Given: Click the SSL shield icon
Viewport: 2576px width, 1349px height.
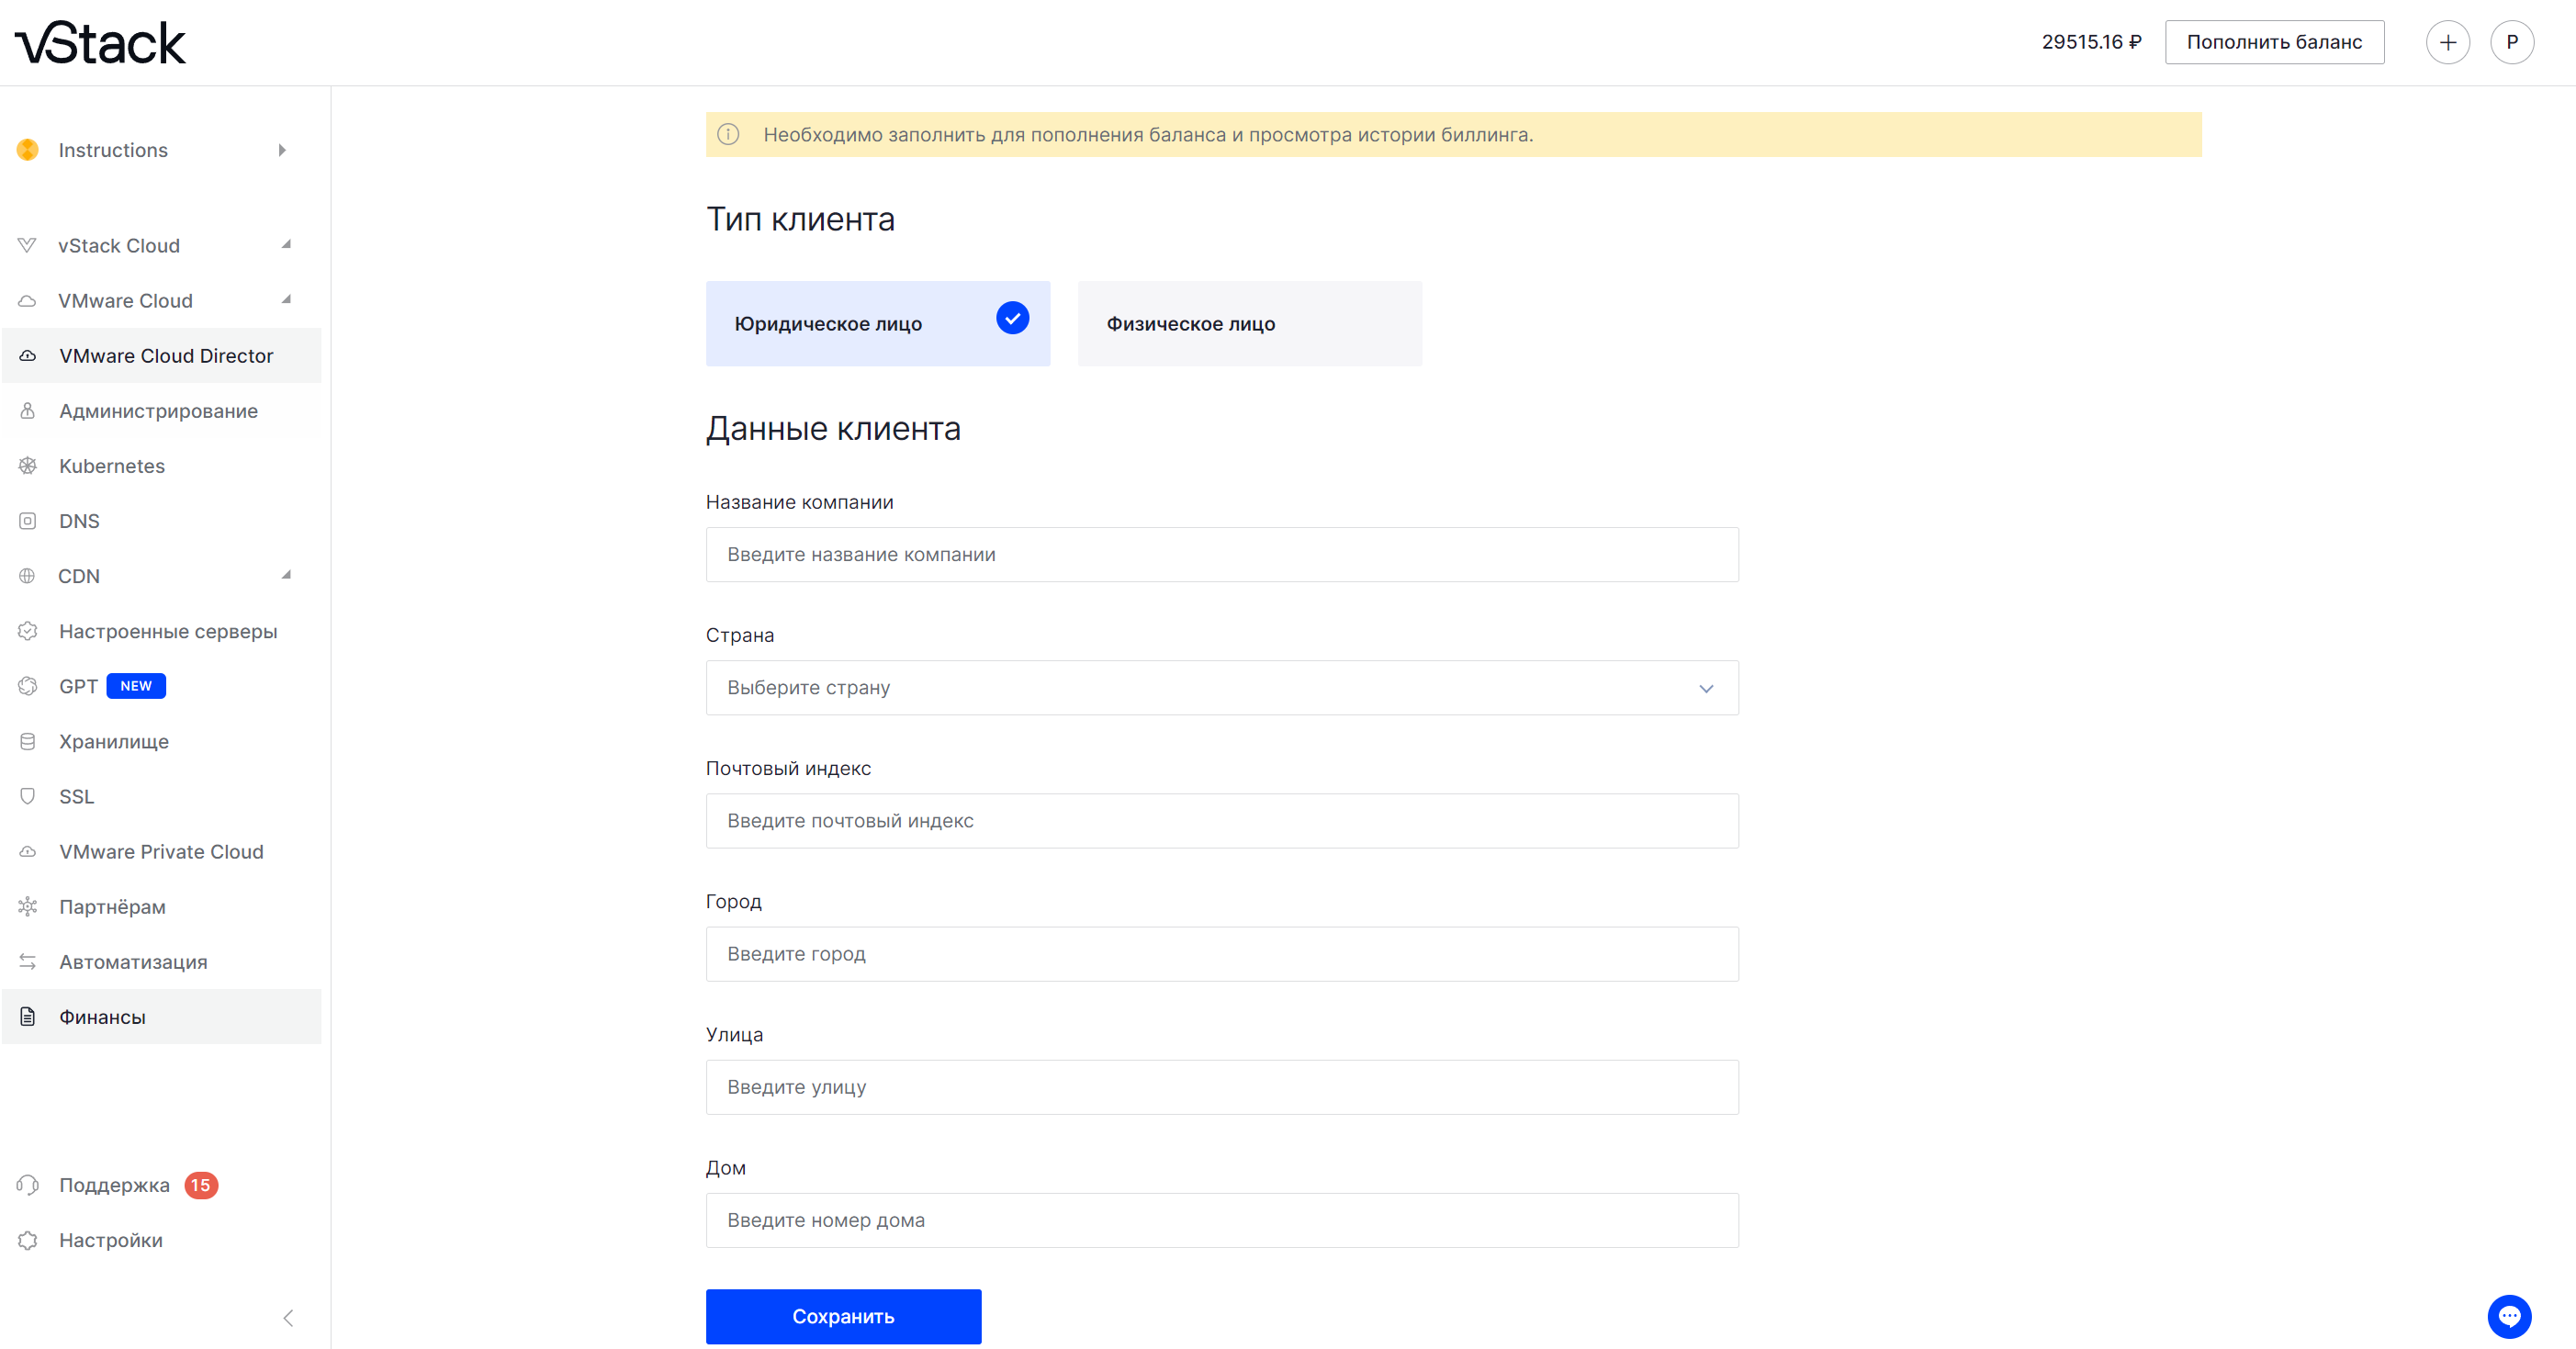Looking at the screenshot, I should pos(28,795).
